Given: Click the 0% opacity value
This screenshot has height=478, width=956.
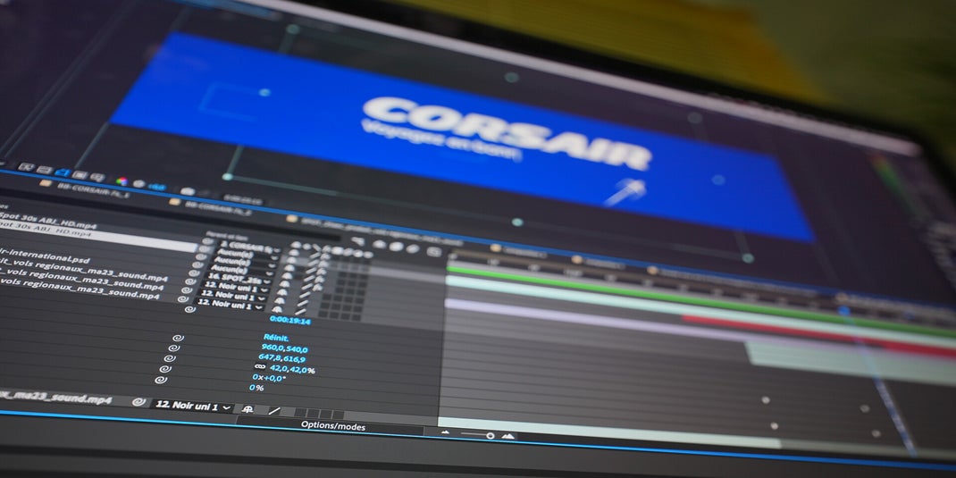Looking at the screenshot, I should (x=256, y=388).
